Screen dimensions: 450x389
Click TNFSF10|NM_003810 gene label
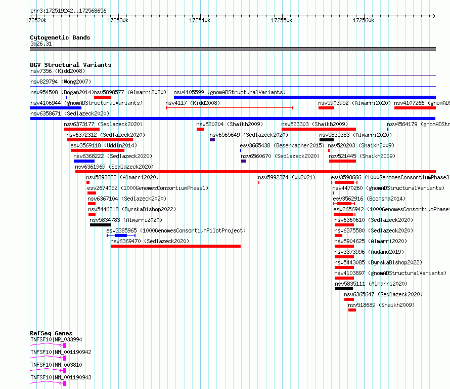pyautogui.click(x=56, y=365)
